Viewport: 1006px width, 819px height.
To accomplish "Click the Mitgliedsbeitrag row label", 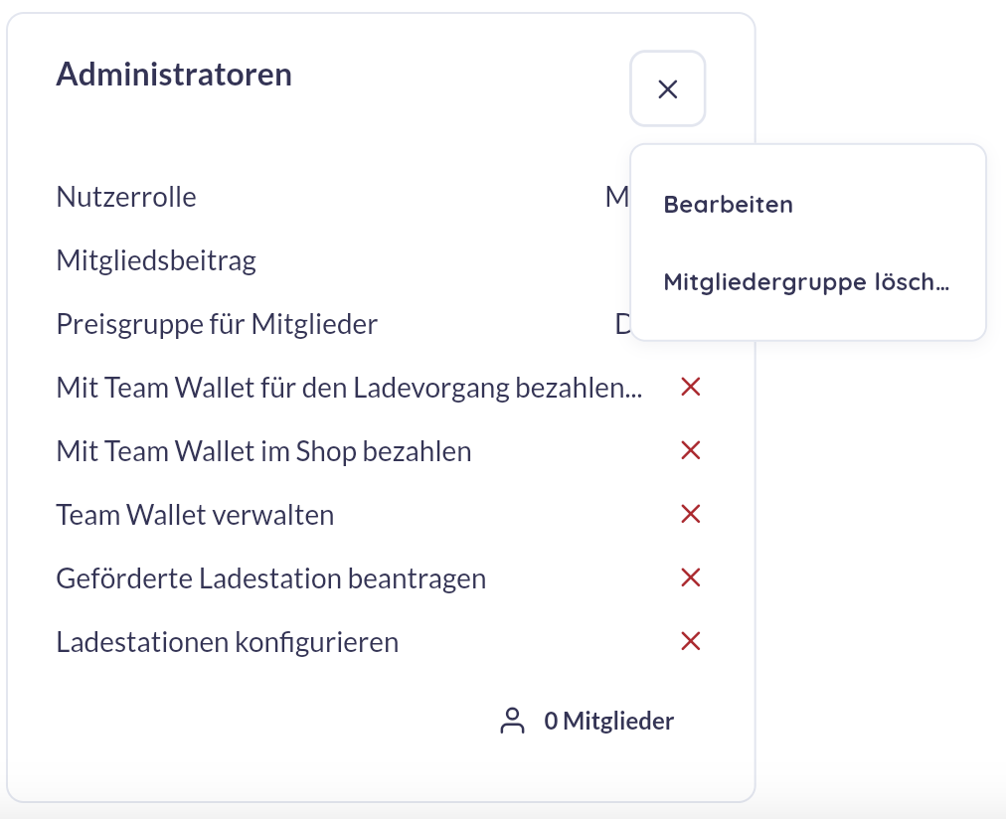I will click(x=156, y=261).
